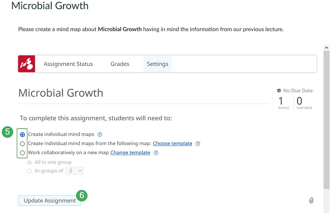
Task: Click the red MindMeister logo icon
Action: pos(26,64)
